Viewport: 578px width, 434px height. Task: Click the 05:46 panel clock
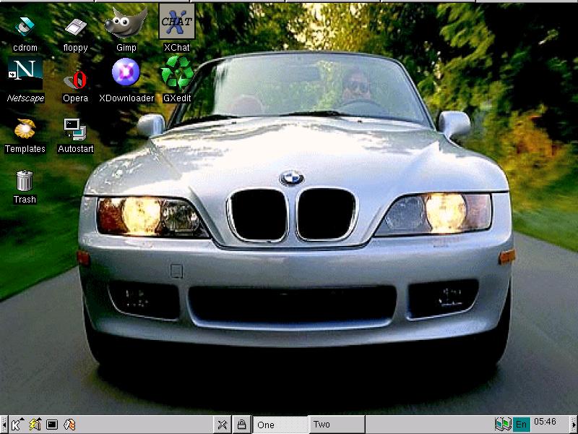coord(545,422)
